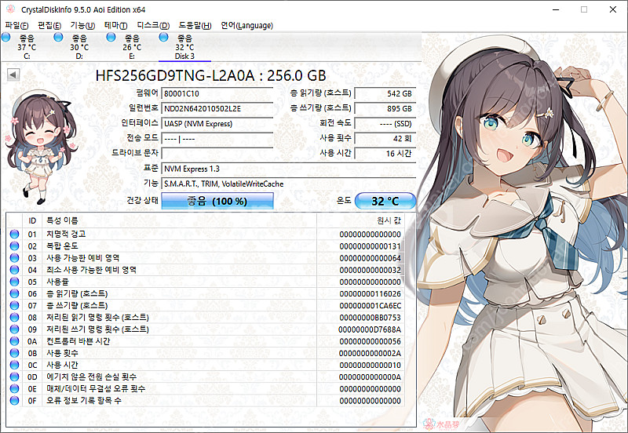This screenshot has width=628, height=433.
Task: Open the 언어(Language) menu
Action: pos(246,26)
